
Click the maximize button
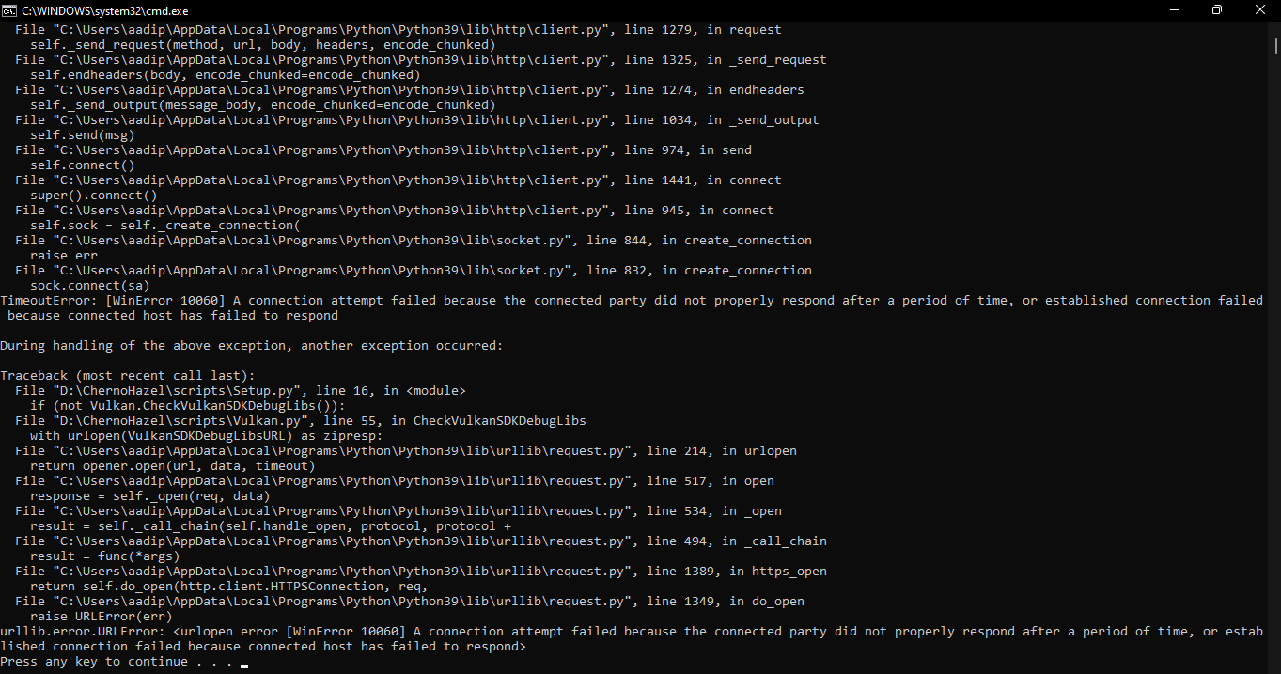coord(1217,10)
